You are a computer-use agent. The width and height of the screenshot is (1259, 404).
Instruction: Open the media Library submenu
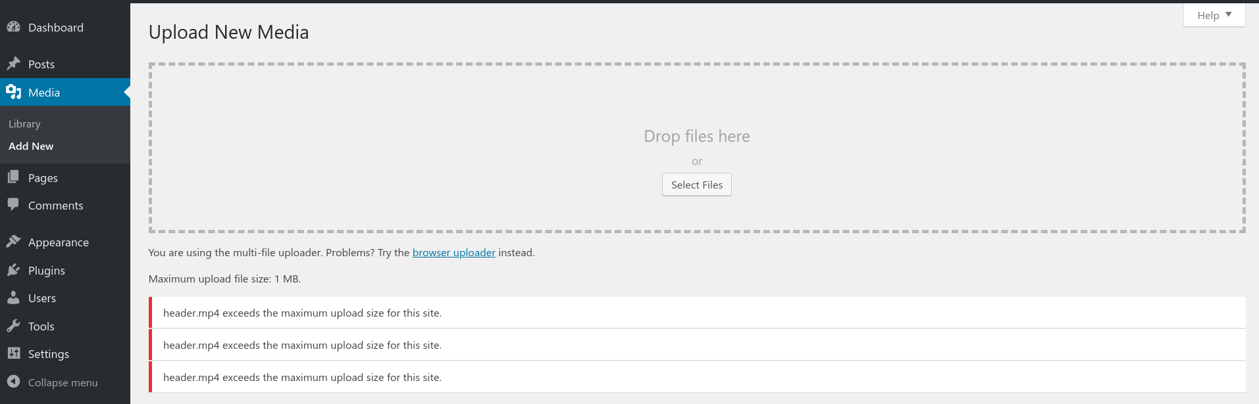24,124
